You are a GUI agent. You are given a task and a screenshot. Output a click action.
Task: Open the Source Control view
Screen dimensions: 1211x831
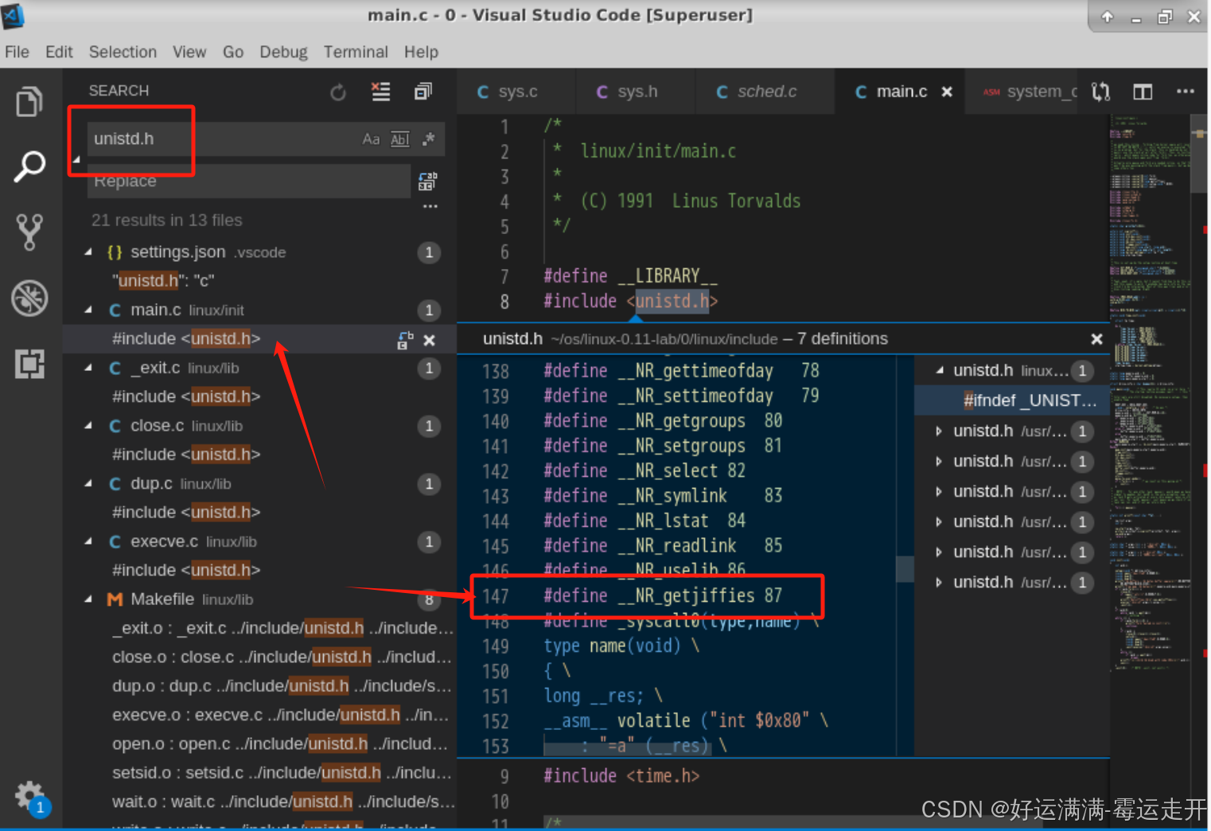tap(29, 232)
